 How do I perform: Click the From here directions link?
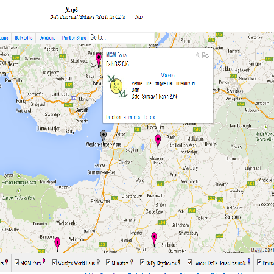132,118
